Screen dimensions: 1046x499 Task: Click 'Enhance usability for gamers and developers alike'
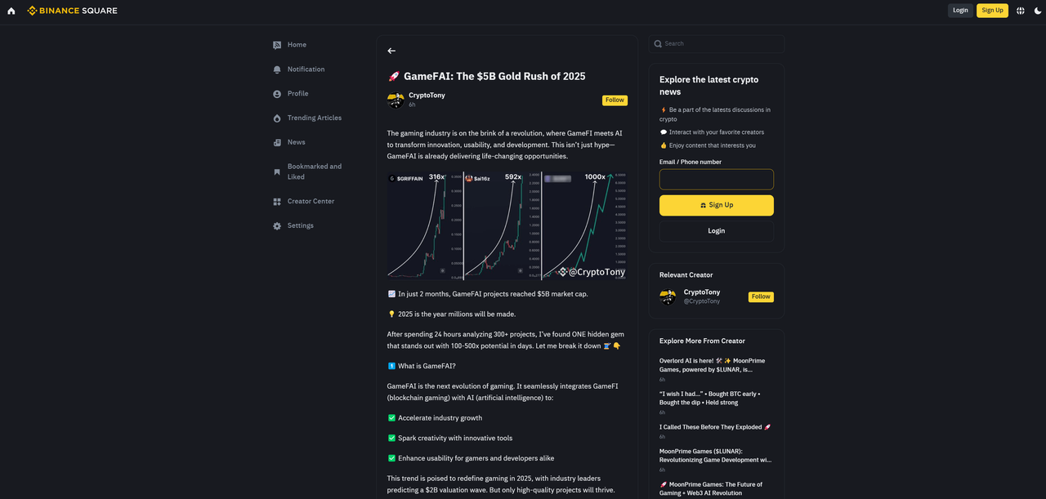point(471,459)
